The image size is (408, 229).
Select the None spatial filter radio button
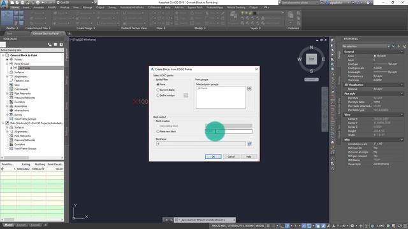tap(157, 85)
